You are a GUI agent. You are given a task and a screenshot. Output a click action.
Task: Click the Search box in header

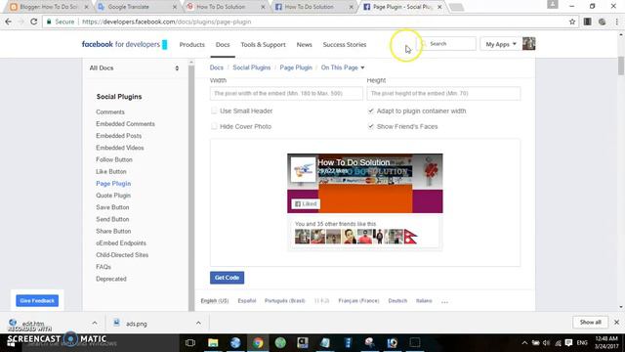point(446,44)
